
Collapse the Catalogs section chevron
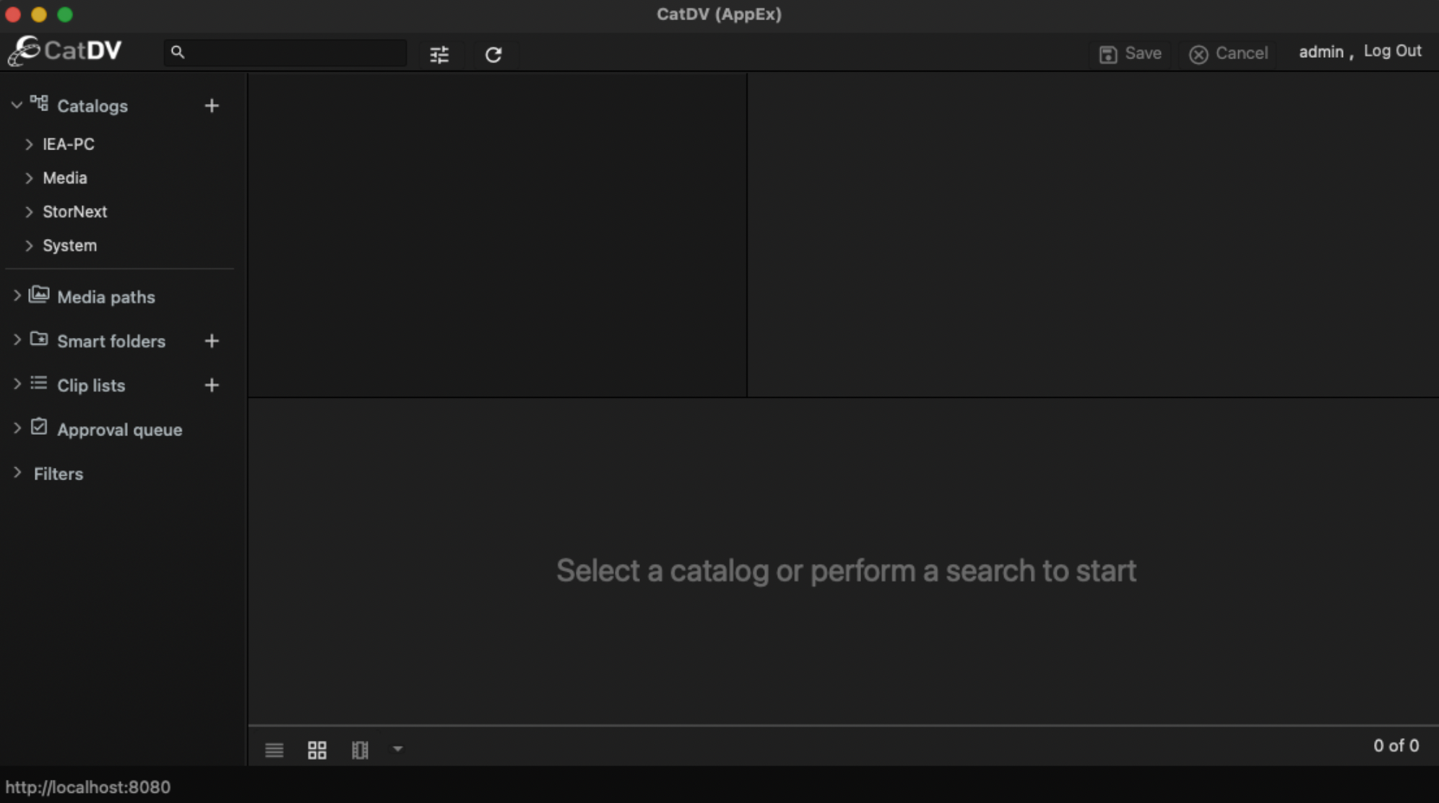click(x=17, y=105)
